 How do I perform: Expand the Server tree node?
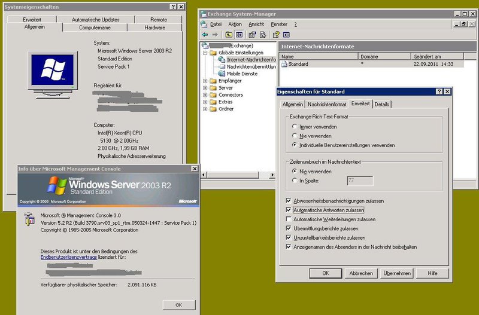205,88
